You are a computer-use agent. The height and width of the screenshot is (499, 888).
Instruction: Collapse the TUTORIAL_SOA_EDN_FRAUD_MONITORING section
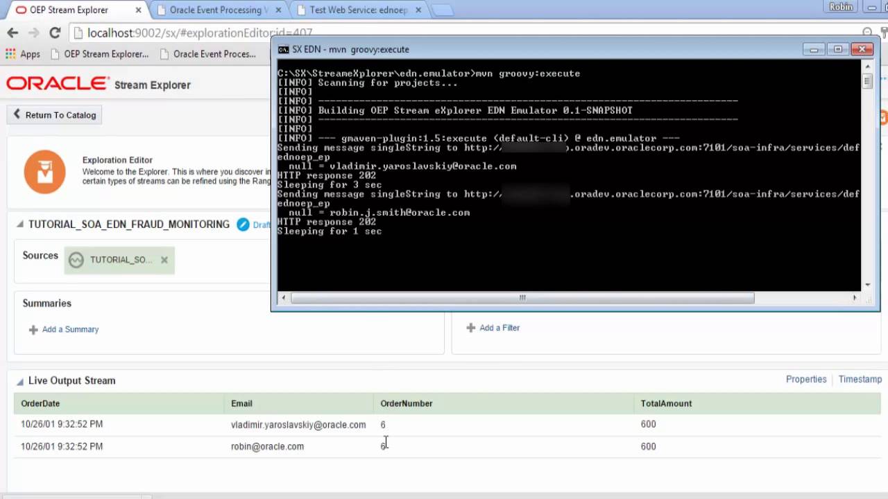pos(20,225)
